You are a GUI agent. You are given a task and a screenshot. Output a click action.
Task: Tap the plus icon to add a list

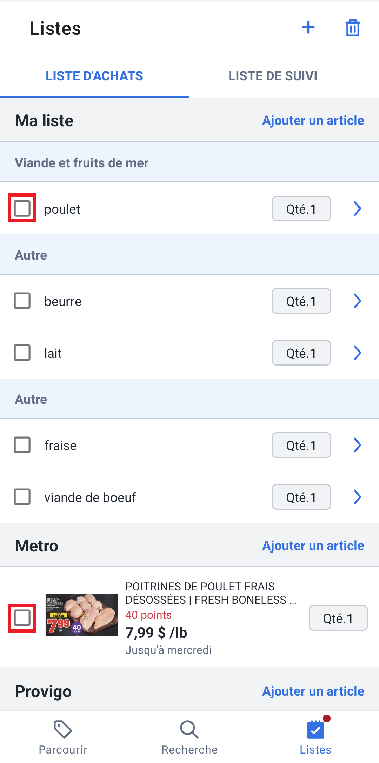click(308, 27)
